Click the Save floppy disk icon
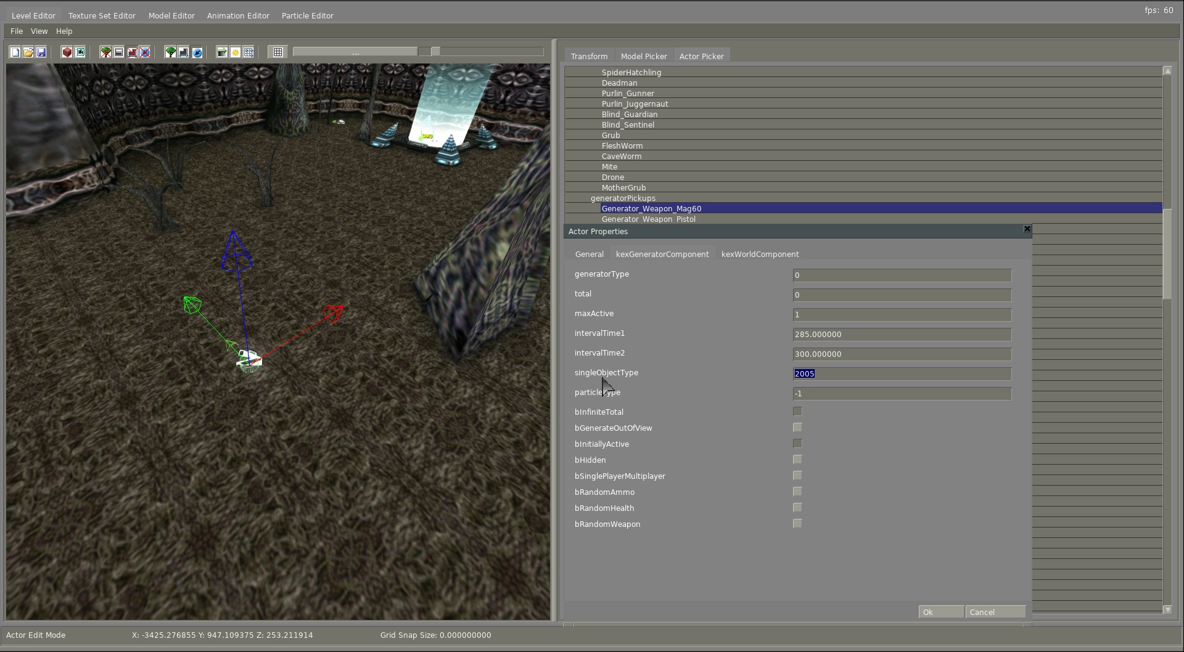 pyautogui.click(x=41, y=52)
